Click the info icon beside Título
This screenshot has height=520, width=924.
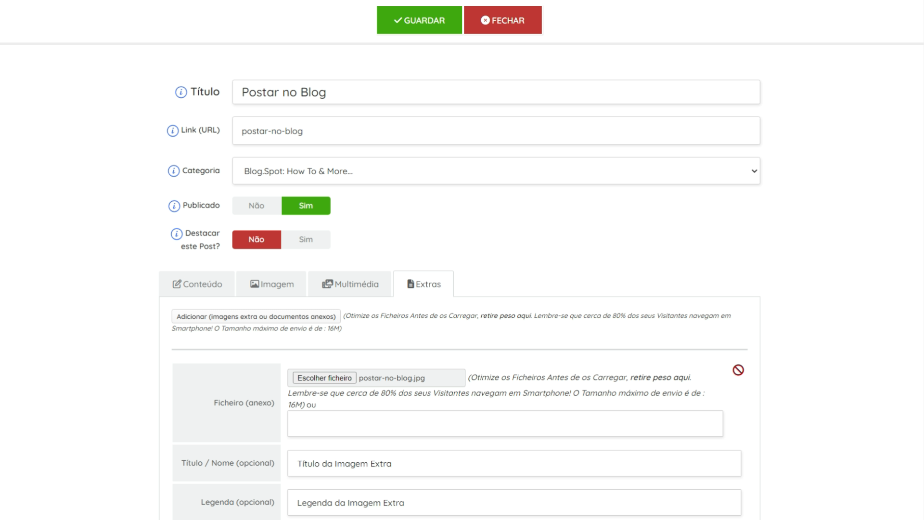pos(180,92)
